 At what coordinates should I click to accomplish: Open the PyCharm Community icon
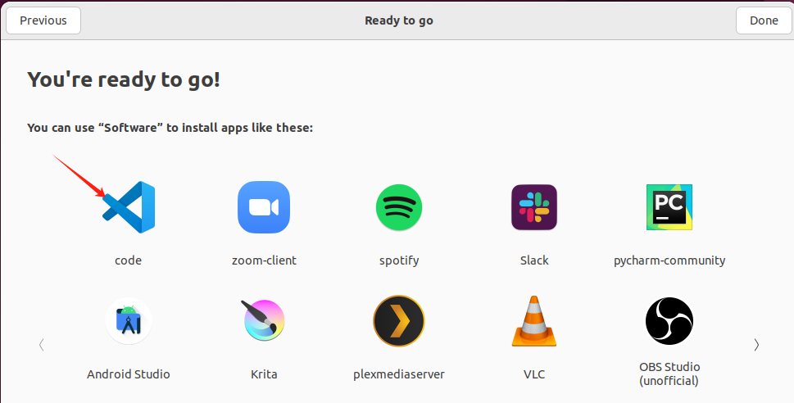coord(669,207)
